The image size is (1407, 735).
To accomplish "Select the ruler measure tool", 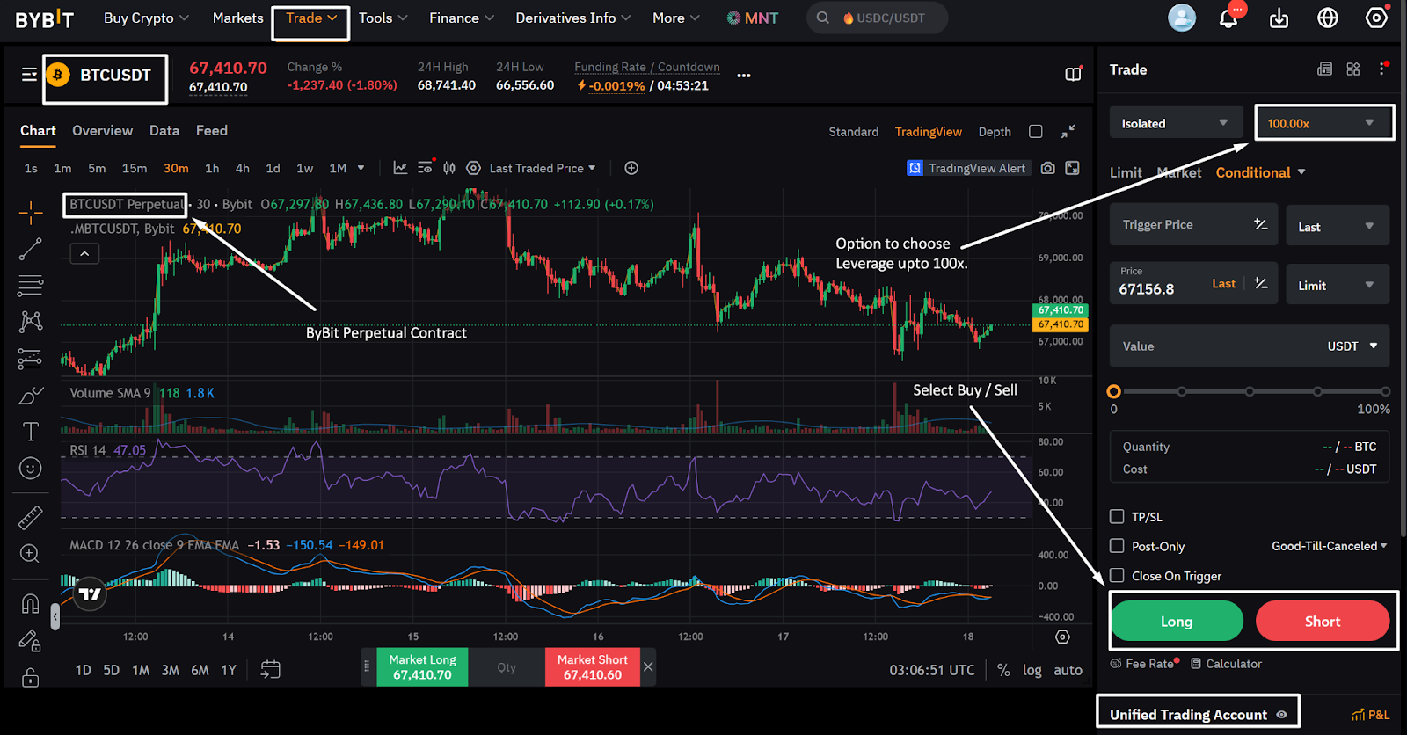I will (31, 517).
